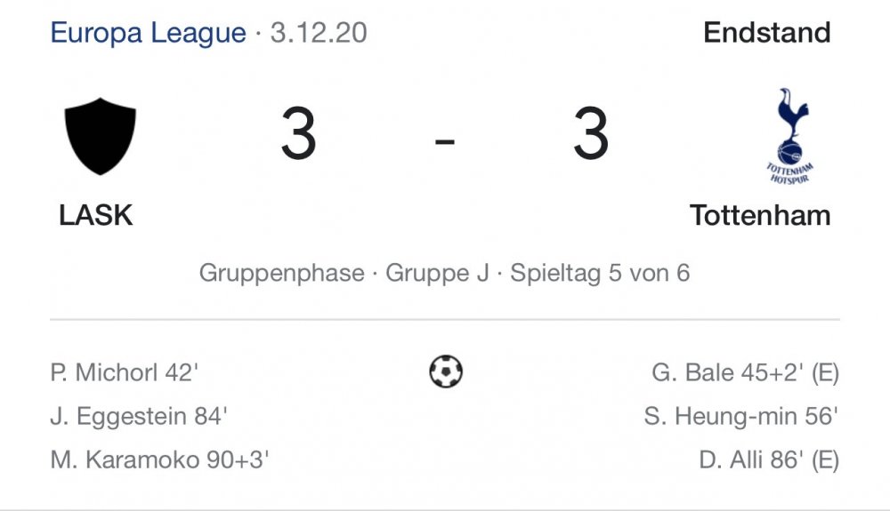Select scorer P. Michorl 42'
This screenshot has width=890, height=511.
(125, 372)
